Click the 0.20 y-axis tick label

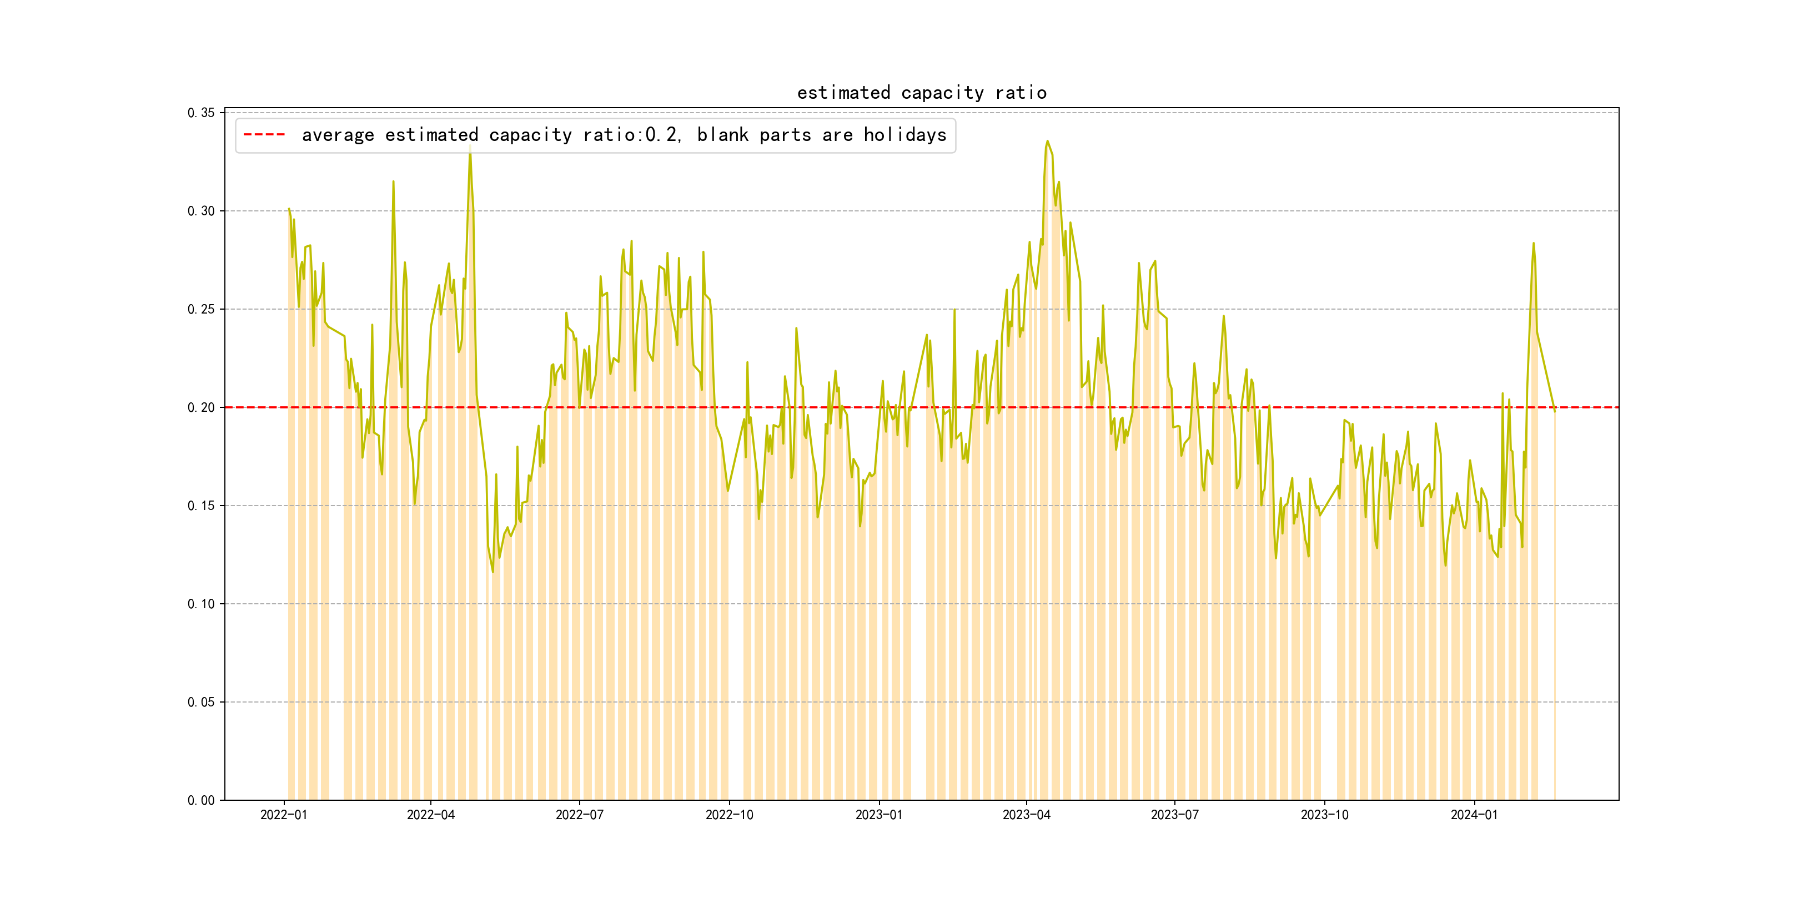pos(200,408)
